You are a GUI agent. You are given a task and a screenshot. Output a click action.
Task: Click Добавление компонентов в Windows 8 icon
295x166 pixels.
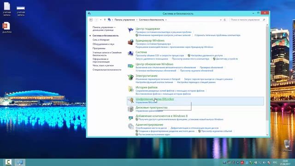(x=130, y=118)
